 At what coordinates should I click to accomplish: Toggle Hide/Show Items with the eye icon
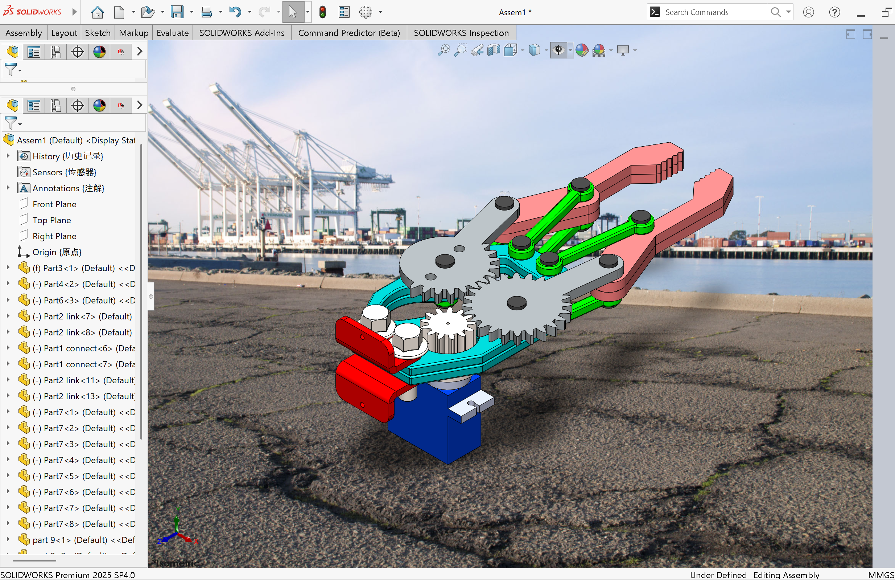pyautogui.click(x=559, y=50)
